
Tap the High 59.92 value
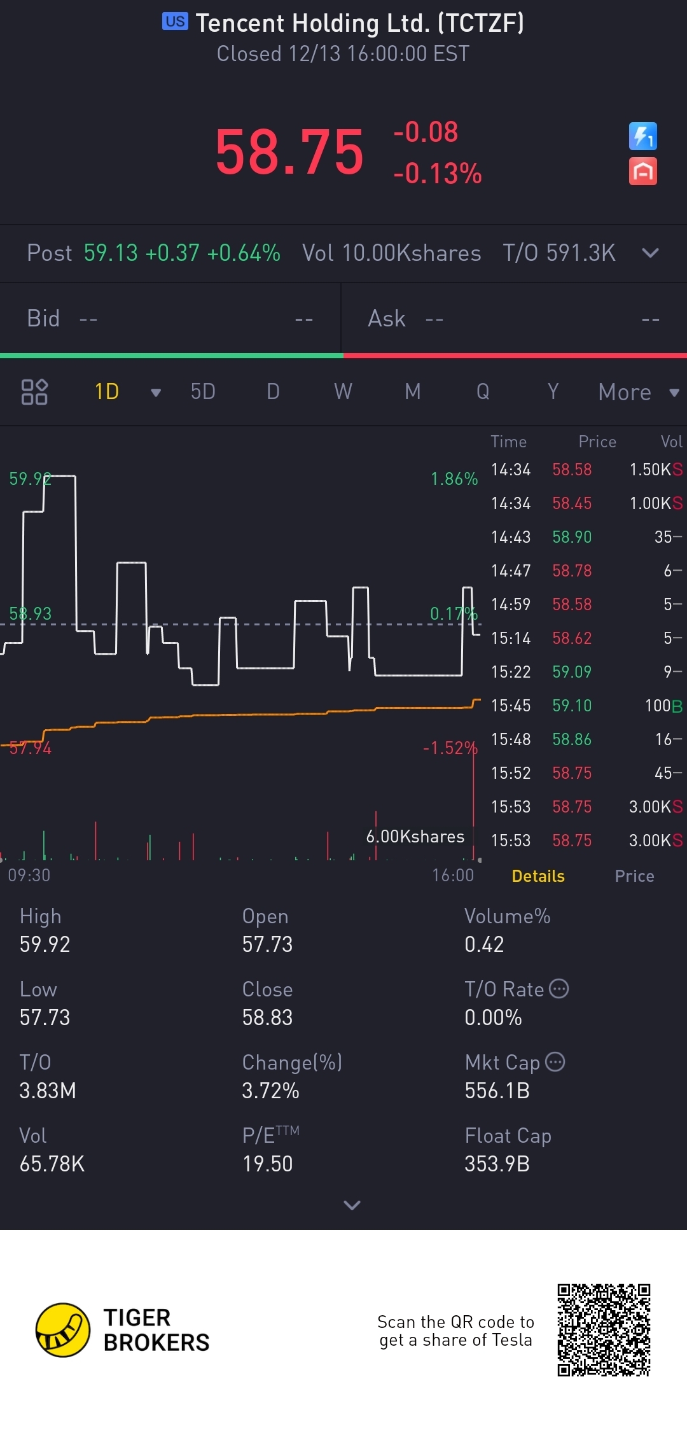[45, 944]
